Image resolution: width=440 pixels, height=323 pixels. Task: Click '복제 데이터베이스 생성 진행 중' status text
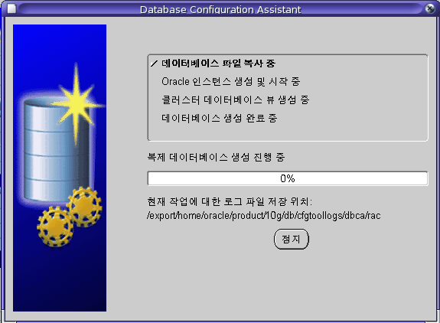click(x=216, y=157)
